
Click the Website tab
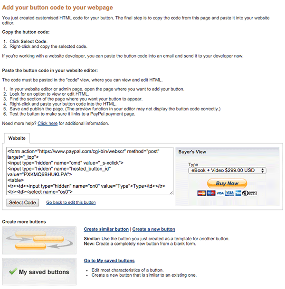(x=17, y=138)
